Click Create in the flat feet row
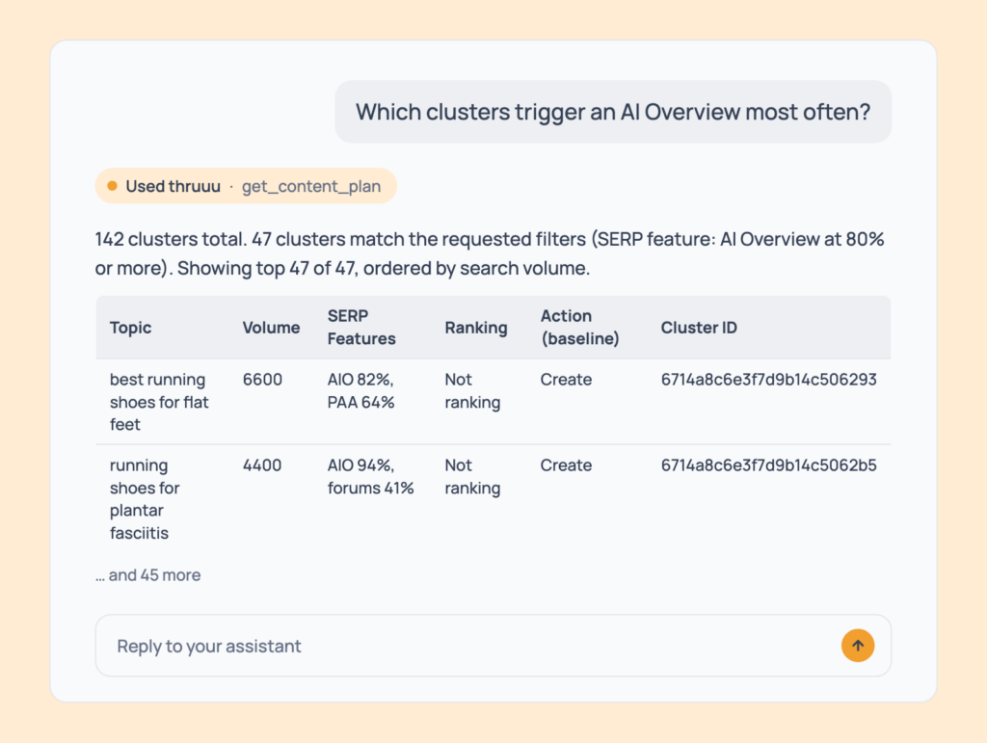 point(566,380)
